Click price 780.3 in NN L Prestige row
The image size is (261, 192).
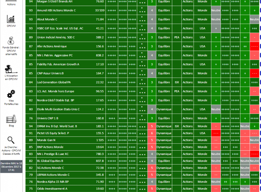click(x=100, y=154)
